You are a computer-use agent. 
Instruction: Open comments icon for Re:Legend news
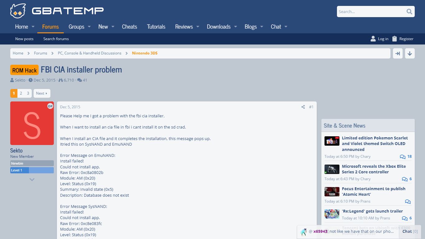pos(404,218)
